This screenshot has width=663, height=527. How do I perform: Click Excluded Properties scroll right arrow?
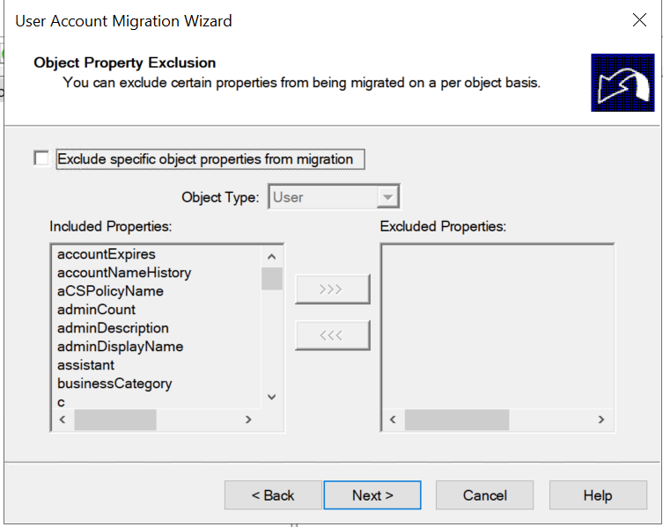click(601, 420)
